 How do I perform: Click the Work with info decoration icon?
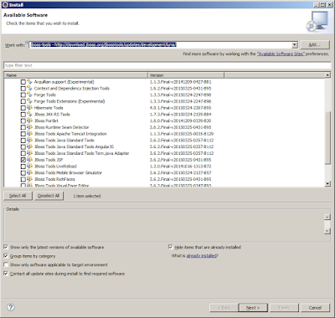(27, 42)
